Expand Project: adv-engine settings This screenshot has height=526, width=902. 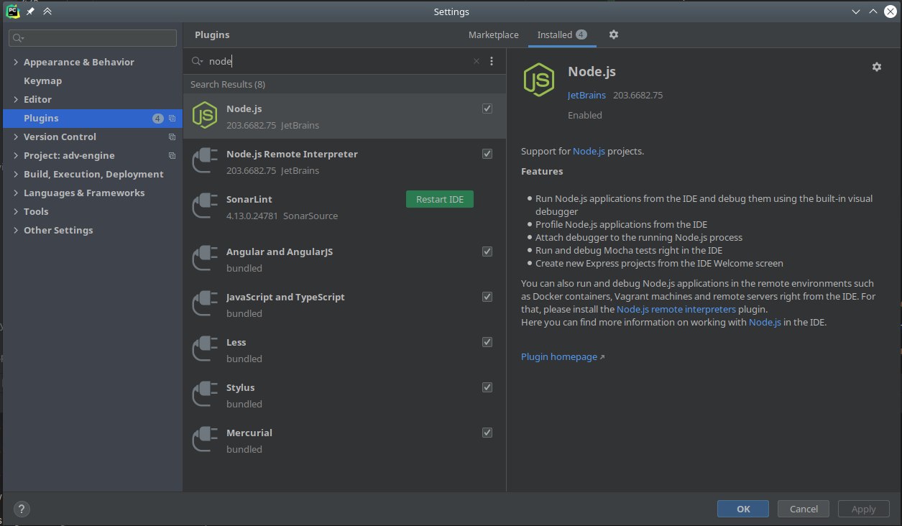click(x=16, y=156)
